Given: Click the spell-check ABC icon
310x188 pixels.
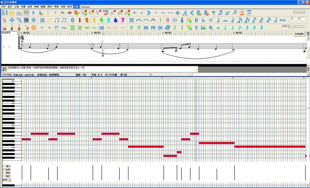Looking at the screenshot, I should 105,13.
